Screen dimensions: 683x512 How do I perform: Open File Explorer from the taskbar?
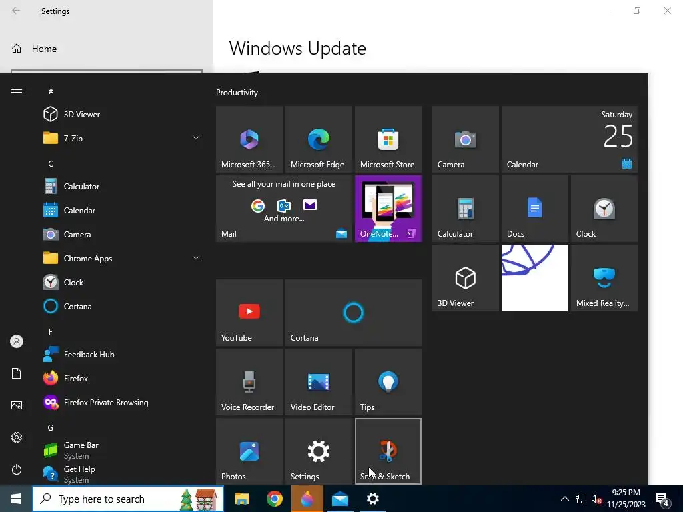(241, 499)
